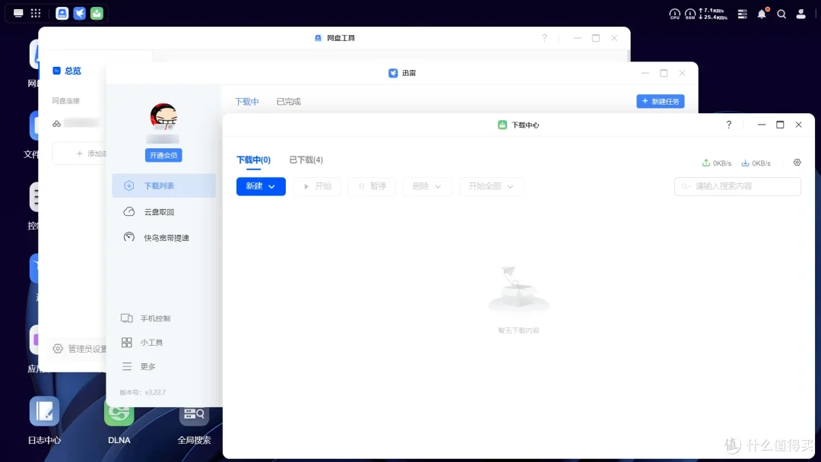Image resolution: width=821 pixels, height=462 pixels.
Task: Check the CPU usage indicator
Action: click(674, 14)
